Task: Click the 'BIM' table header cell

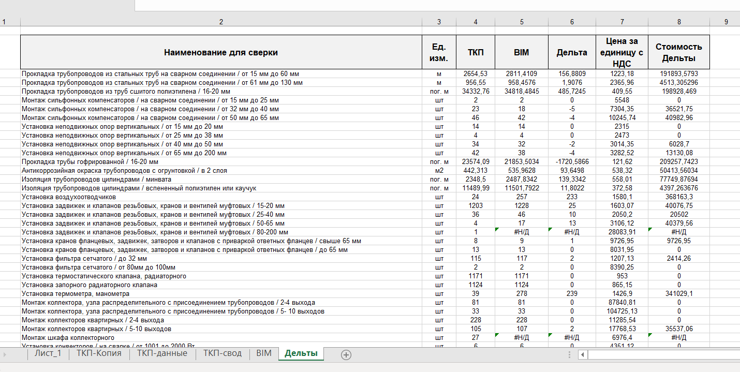Action: 522,52
